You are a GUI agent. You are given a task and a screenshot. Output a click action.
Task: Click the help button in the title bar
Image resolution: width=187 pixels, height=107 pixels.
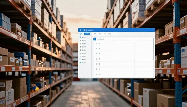coord(150,30)
